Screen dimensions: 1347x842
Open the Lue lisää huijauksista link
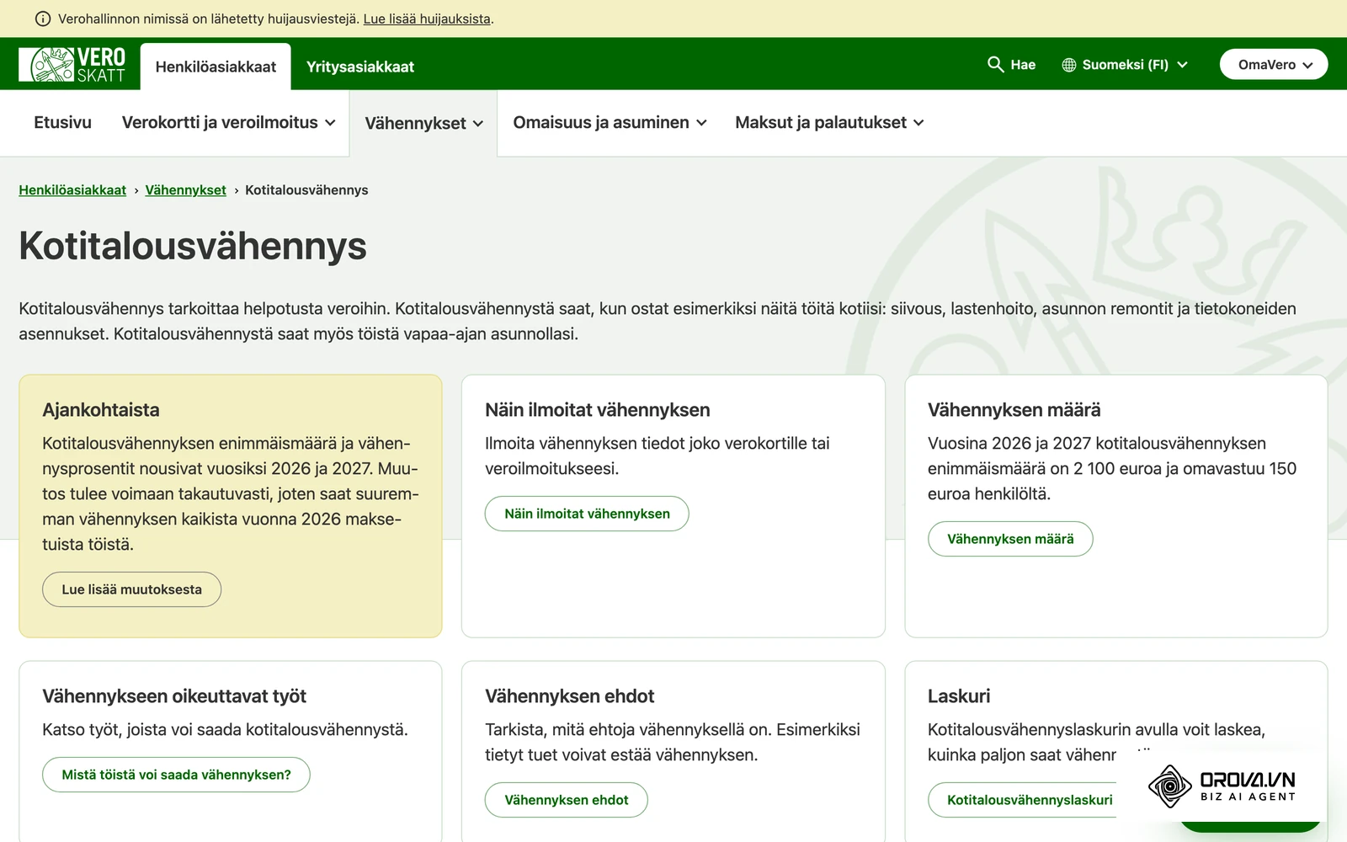(x=427, y=19)
